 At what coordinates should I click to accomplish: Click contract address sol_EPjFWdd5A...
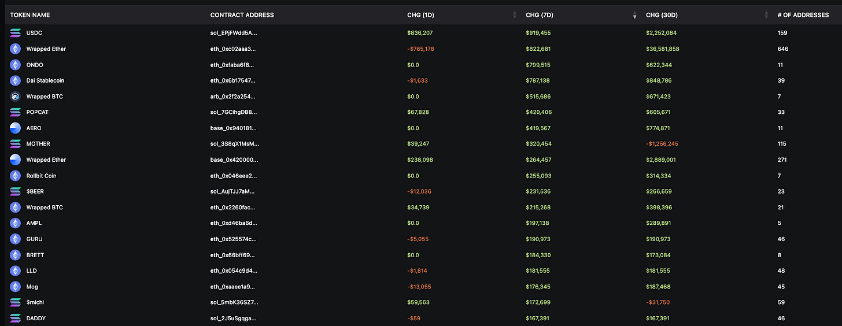[x=234, y=33]
